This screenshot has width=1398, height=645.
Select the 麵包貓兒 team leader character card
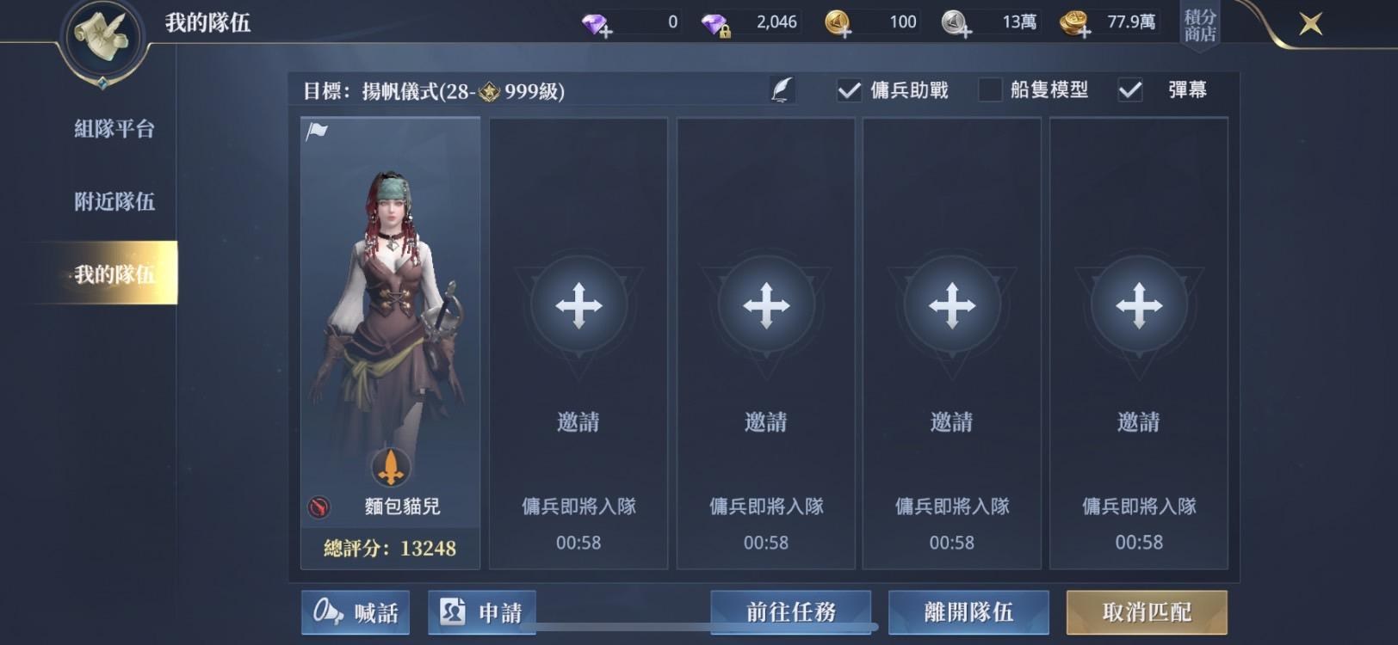390,343
